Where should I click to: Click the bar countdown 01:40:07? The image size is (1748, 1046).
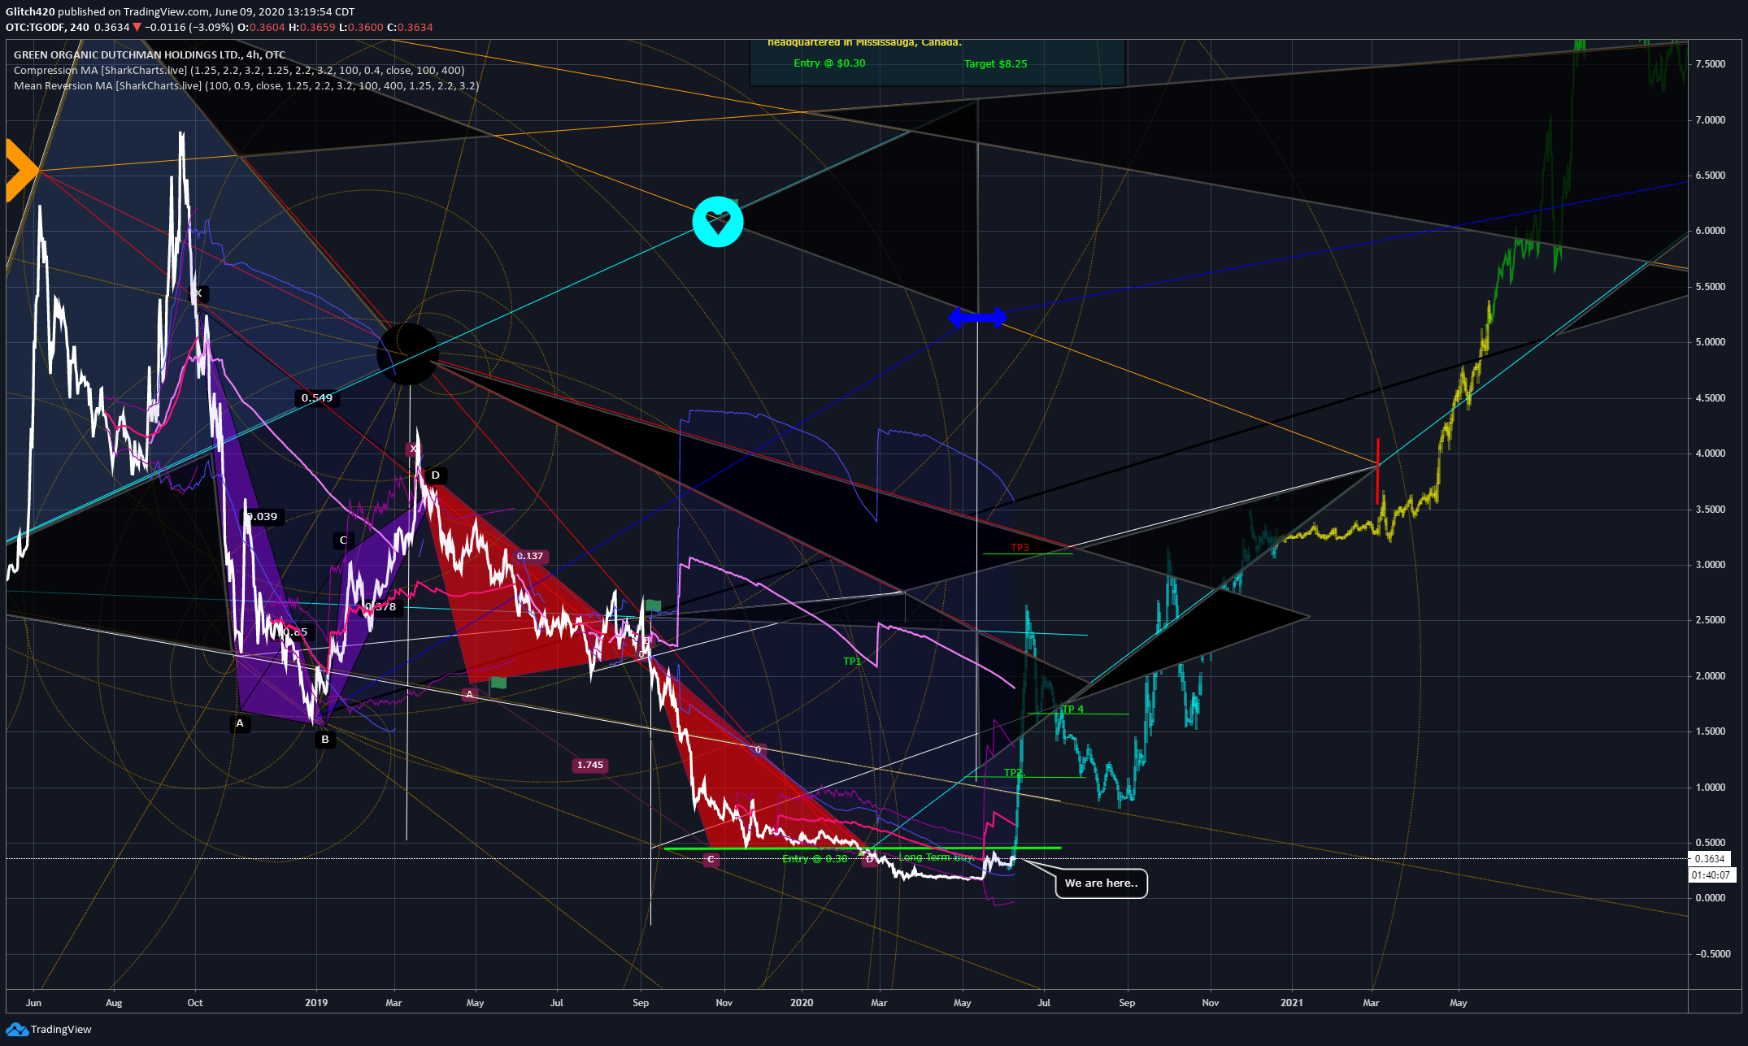[1710, 875]
